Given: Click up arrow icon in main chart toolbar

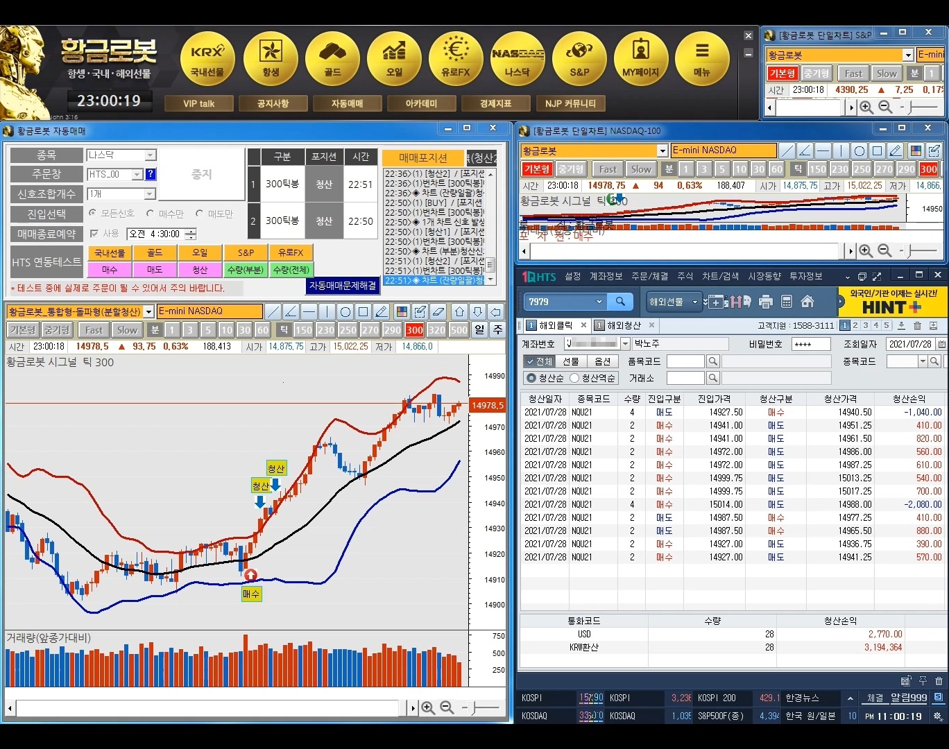Looking at the screenshot, I should click(459, 311).
